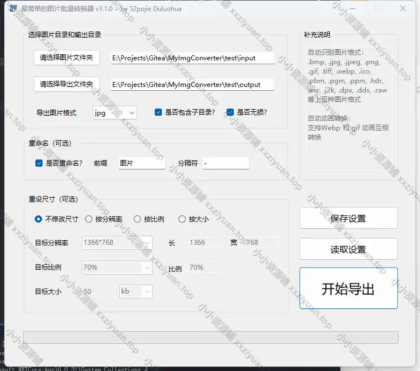The image size is (420, 371).
Task: Select the 不修改尺寸 radio button
Action: coord(39,219)
